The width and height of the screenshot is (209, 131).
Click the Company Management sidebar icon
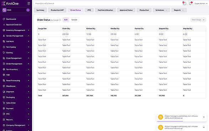click(4, 125)
